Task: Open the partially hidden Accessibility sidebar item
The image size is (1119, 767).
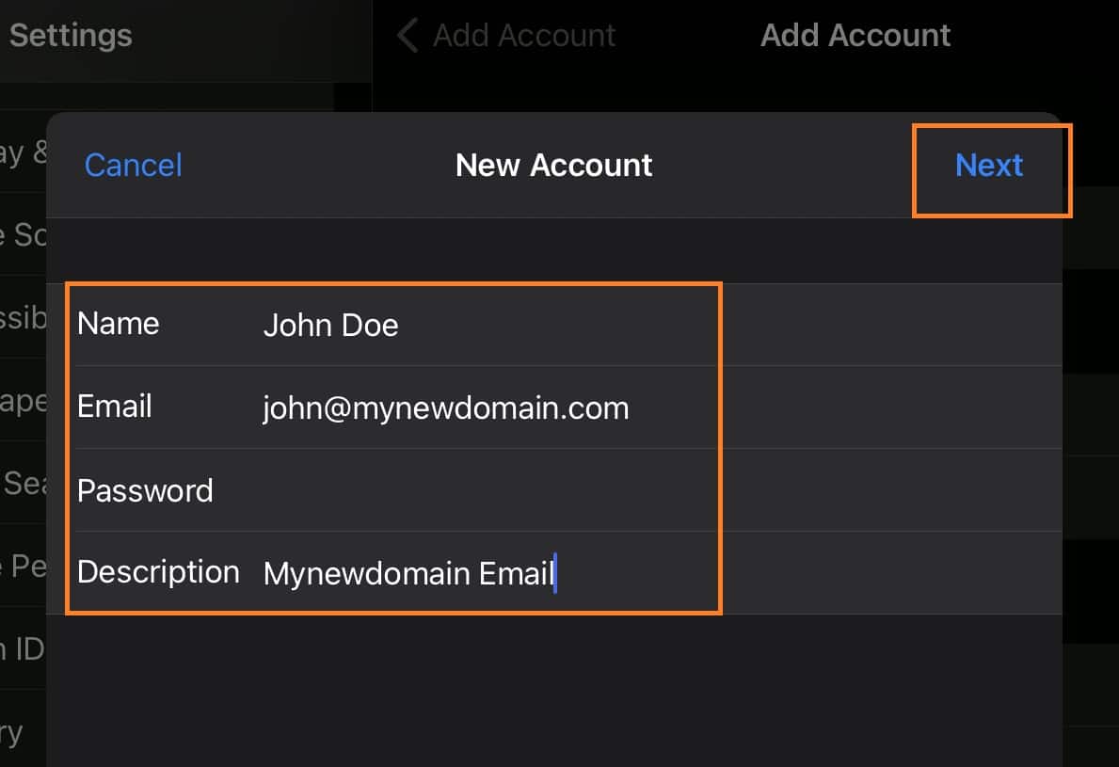Action: click(23, 317)
